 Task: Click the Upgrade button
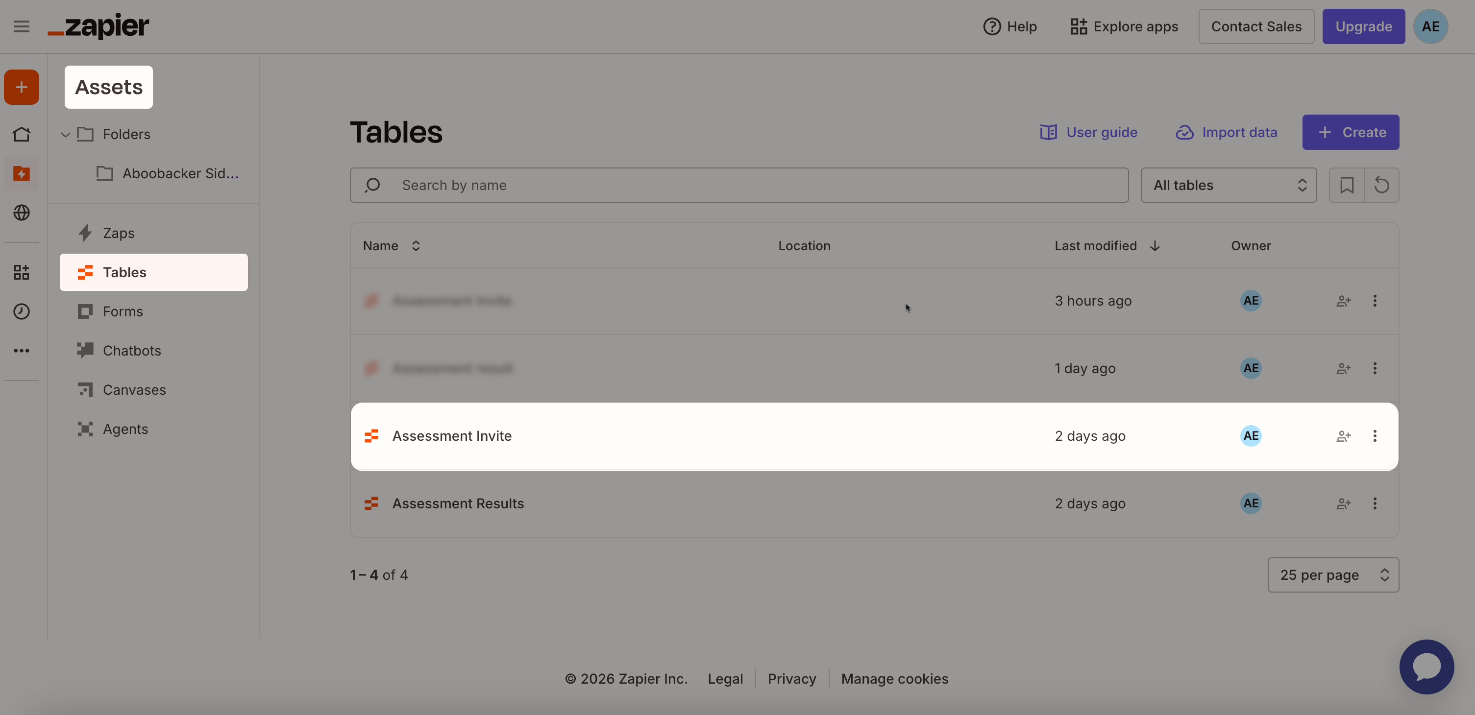pos(1363,26)
